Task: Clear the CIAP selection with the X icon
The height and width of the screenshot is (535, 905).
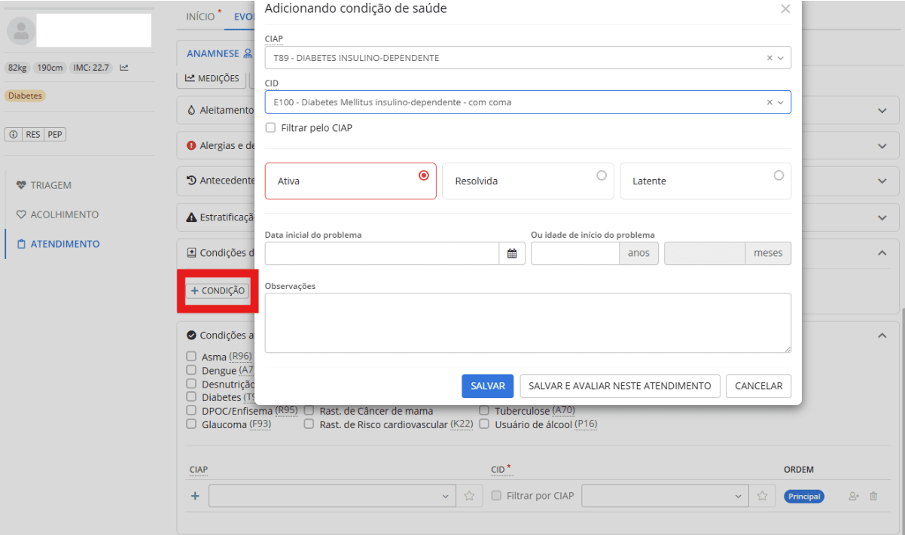Action: coord(769,58)
